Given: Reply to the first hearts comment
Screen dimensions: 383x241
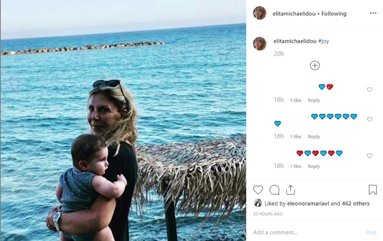Looking at the screenshot, I should point(314,100).
